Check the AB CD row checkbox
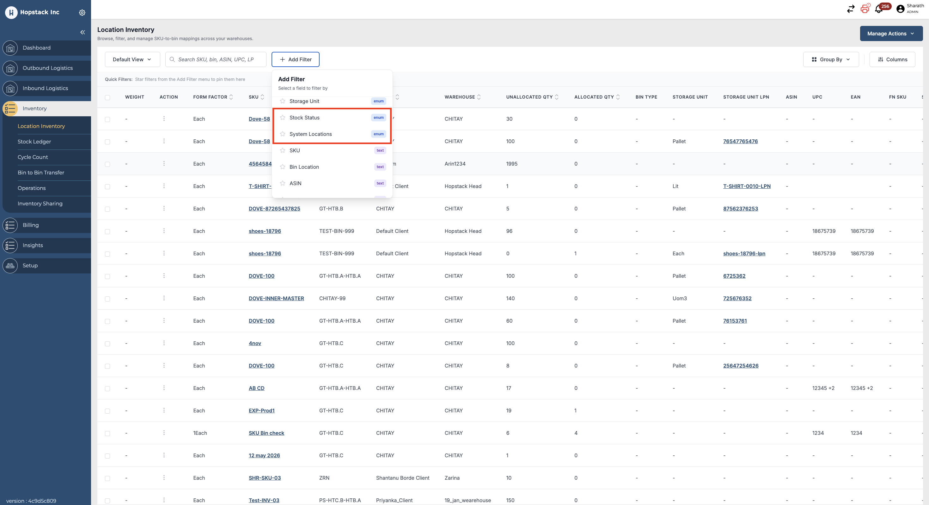Image resolution: width=929 pixels, height=505 pixels. click(107, 389)
